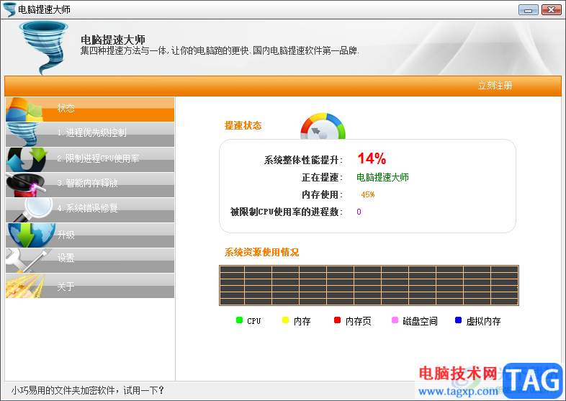This screenshot has height=401, width=566.
Task: Open the 关于 about menu item
Action: (89, 286)
